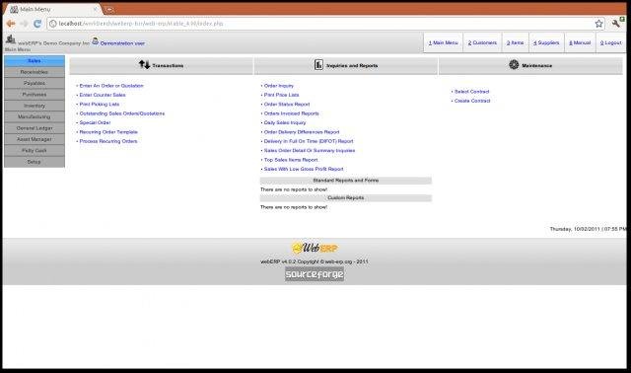Click the Standard Reports and Forms header
631x373 pixels.
346,181
